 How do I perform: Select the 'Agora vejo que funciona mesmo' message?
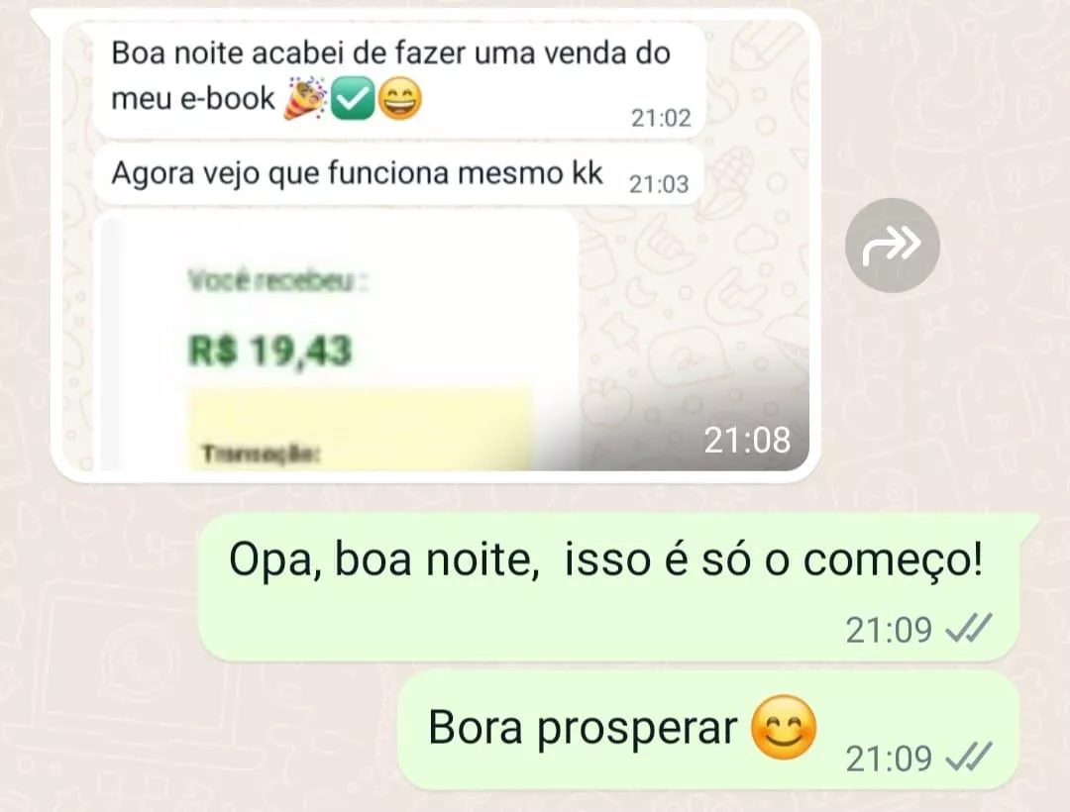398,174
